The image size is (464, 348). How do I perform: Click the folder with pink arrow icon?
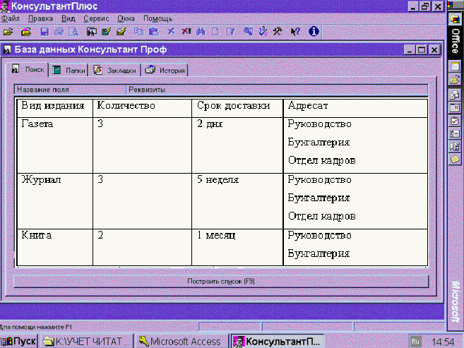[x=26, y=31]
